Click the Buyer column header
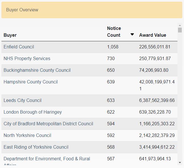The width and height of the screenshot is (184, 168). point(10,35)
